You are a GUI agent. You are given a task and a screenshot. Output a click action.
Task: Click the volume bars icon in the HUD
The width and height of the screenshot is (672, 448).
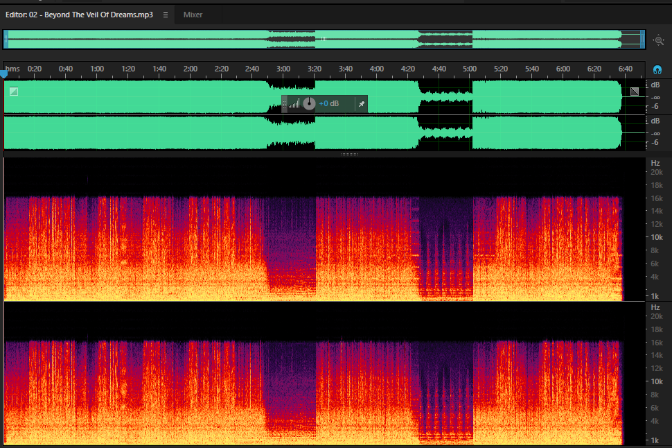tap(294, 103)
